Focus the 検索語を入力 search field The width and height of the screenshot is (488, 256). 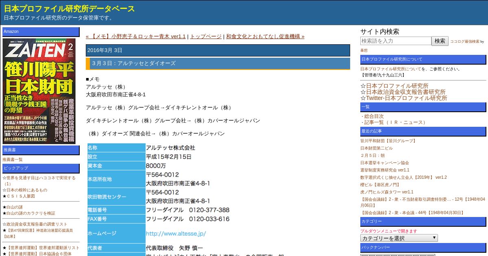point(396,41)
